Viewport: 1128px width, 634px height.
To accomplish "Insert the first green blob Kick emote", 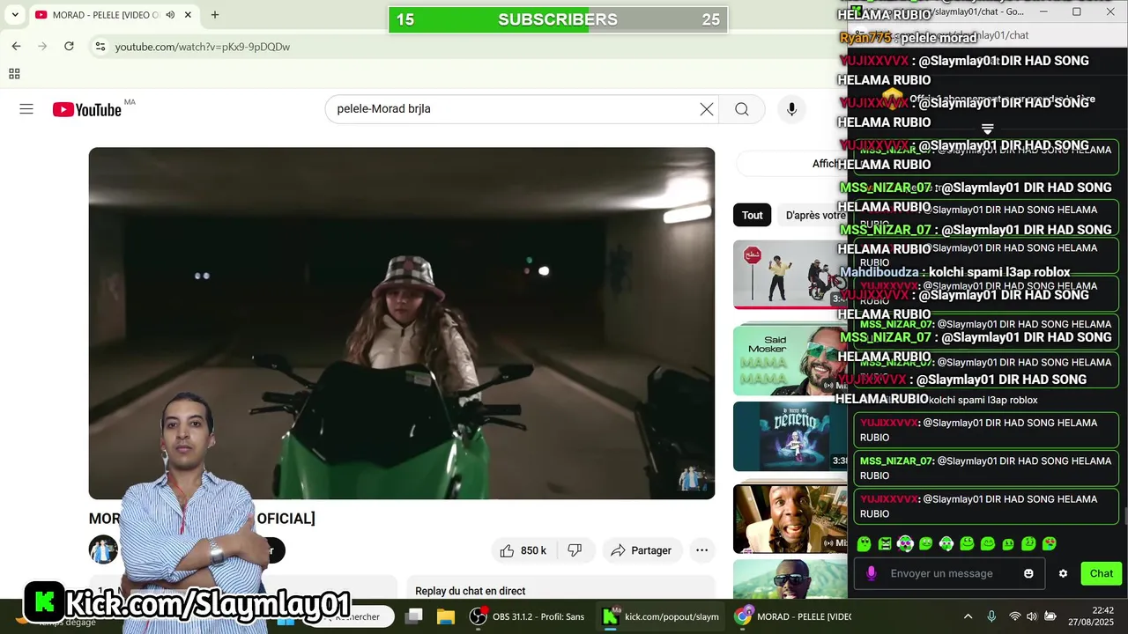I will point(864,544).
